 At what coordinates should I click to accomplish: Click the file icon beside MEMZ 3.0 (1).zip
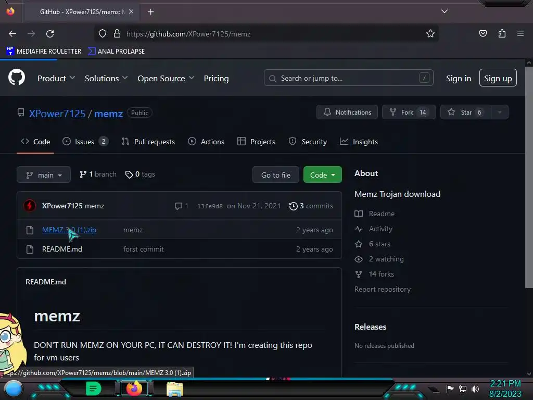pos(30,230)
